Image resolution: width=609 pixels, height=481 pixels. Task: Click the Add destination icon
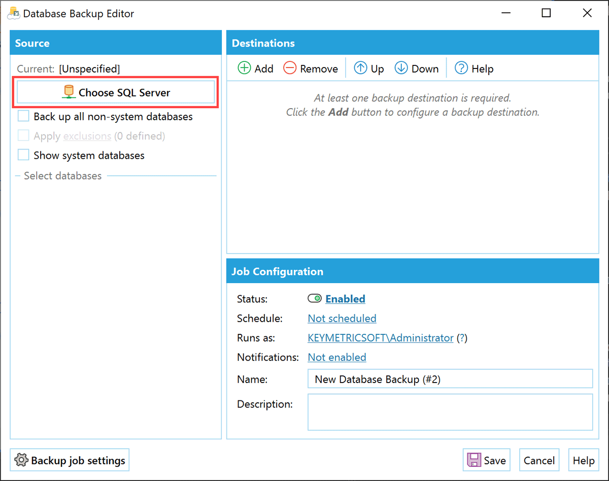coord(245,68)
